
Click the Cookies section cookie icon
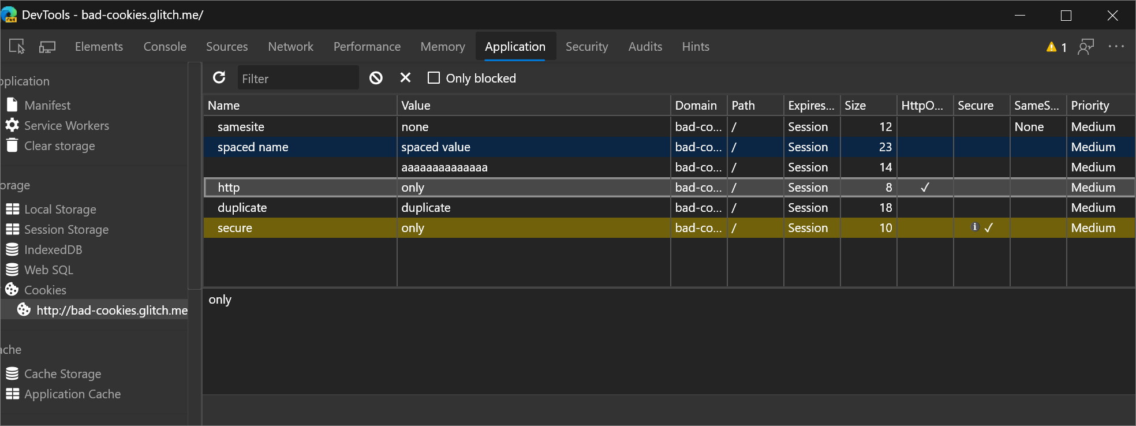pos(12,289)
